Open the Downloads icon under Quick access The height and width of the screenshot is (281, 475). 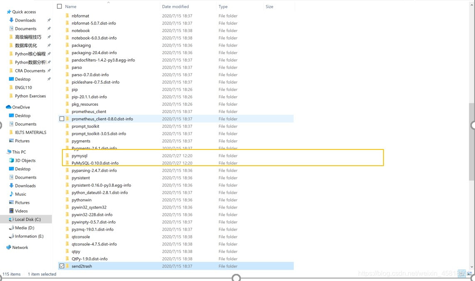point(11,20)
